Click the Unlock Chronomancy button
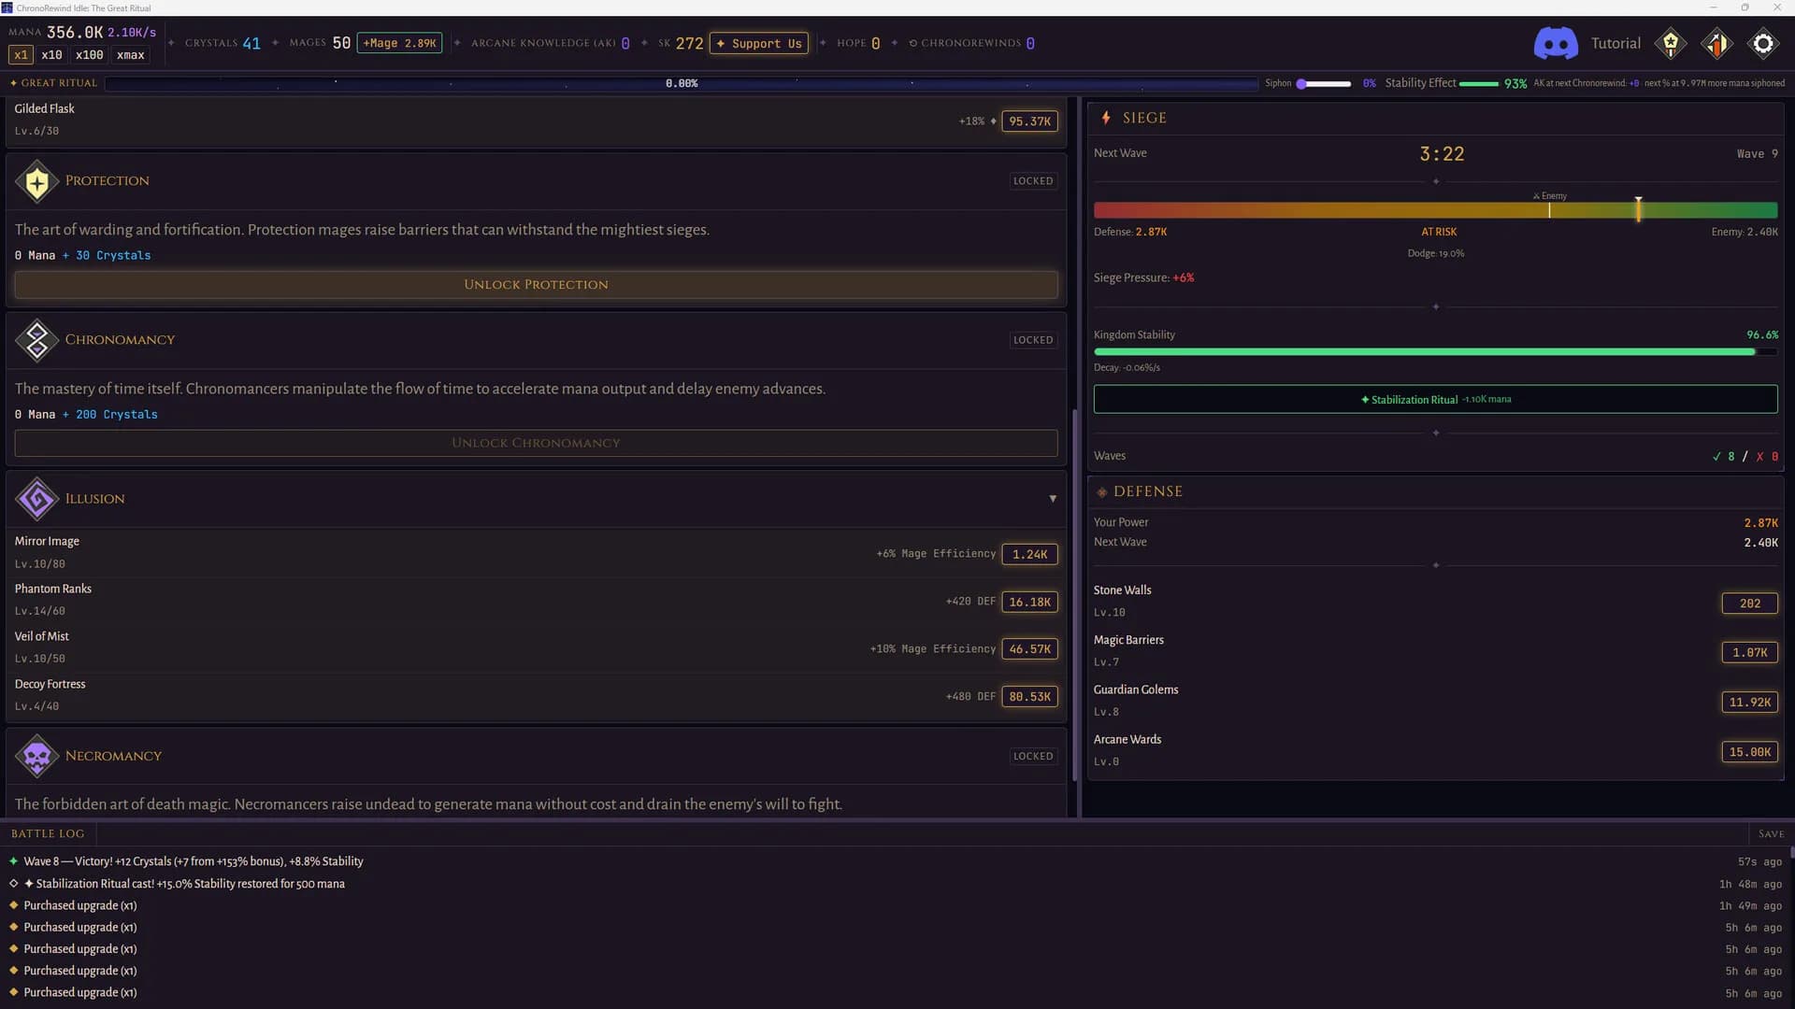 click(x=536, y=443)
